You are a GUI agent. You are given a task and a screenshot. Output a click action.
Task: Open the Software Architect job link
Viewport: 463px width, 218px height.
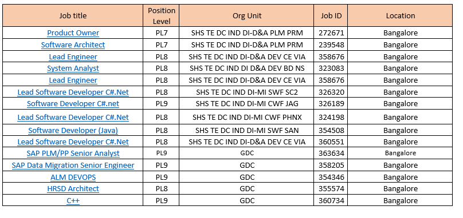(73, 45)
